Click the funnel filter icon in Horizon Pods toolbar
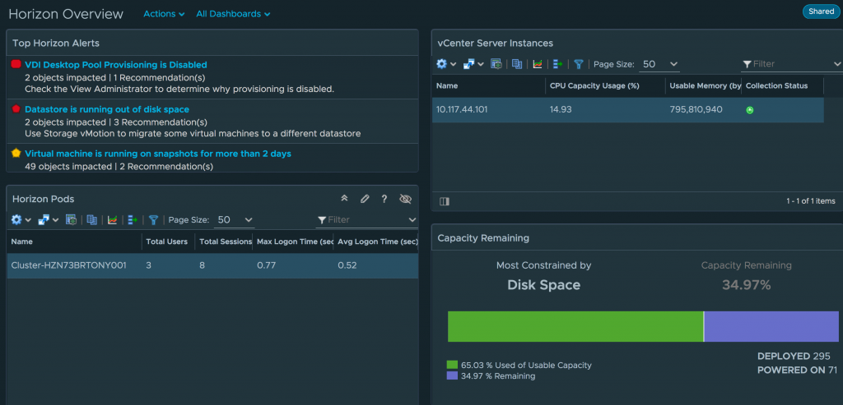The width and height of the screenshot is (843, 405). 154,220
